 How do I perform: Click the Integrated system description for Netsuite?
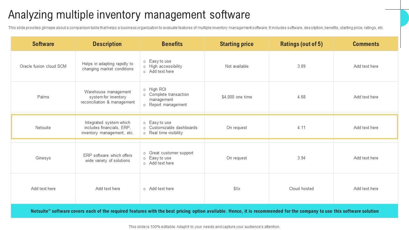[x=108, y=128]
